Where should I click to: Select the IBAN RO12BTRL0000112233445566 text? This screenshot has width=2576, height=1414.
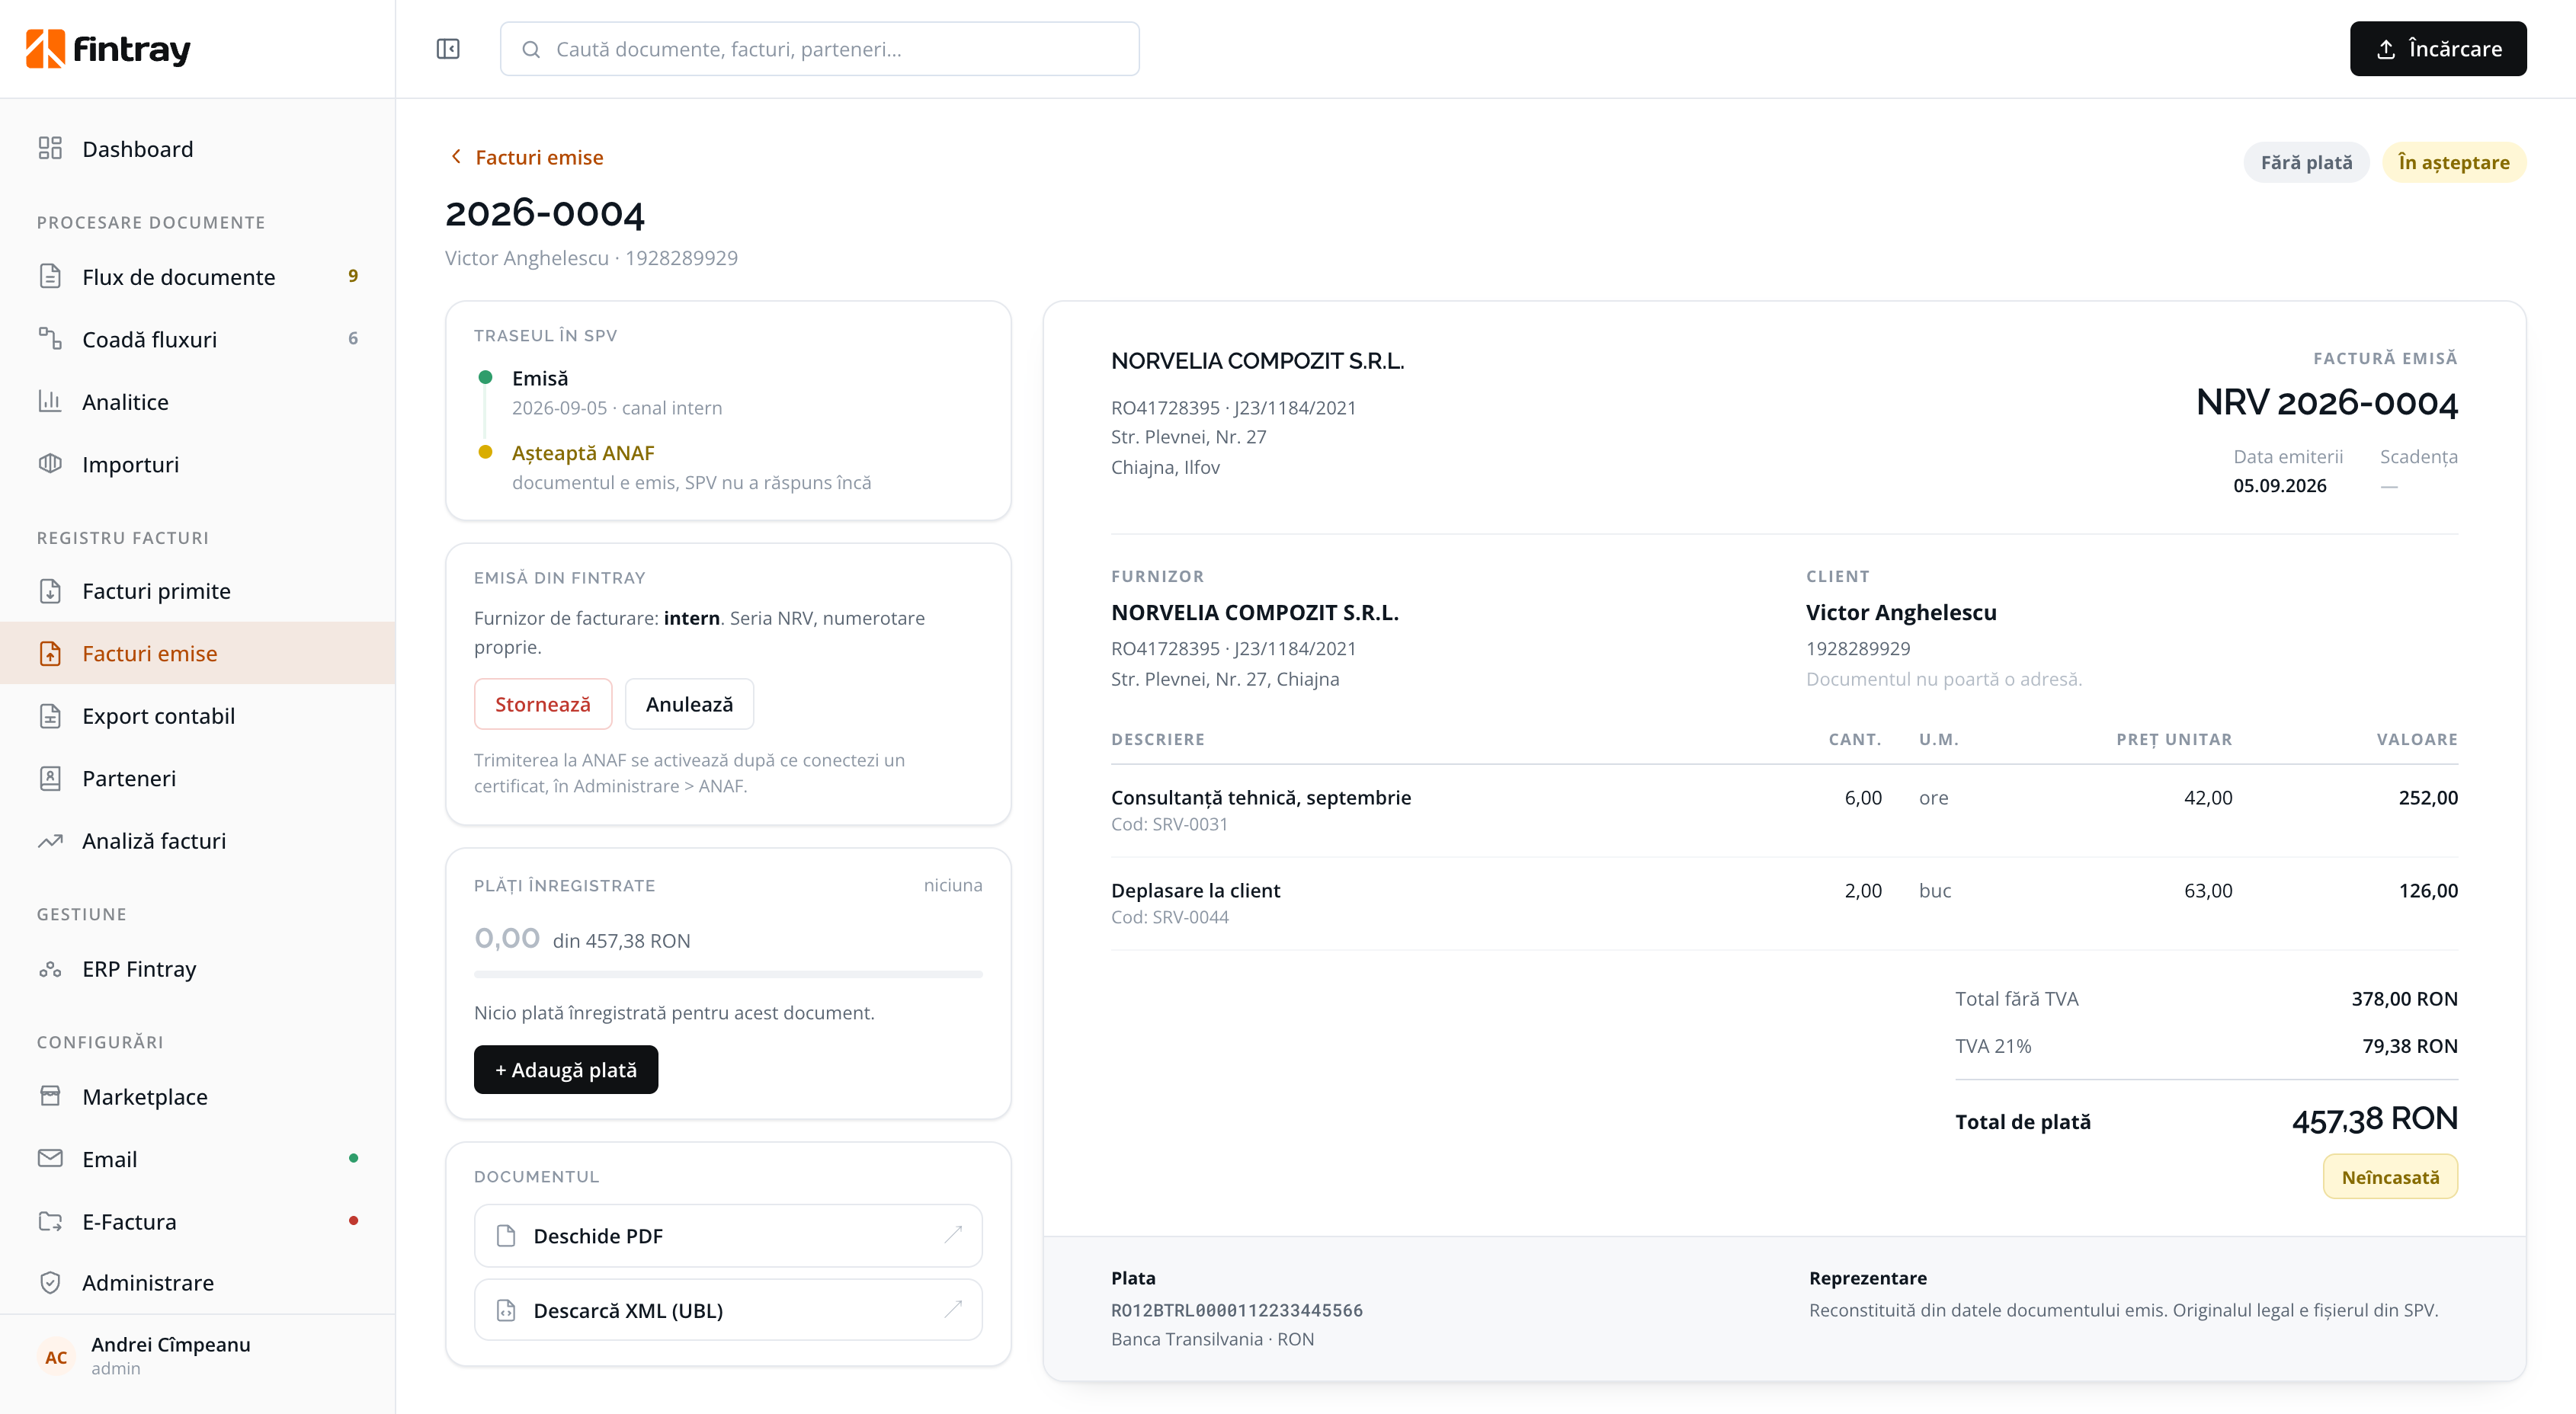[x=1236, y=1310]
